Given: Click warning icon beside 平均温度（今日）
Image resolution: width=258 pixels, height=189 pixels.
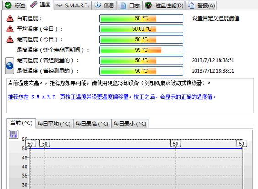Looking at the screenshot, I should click(10, 29).
